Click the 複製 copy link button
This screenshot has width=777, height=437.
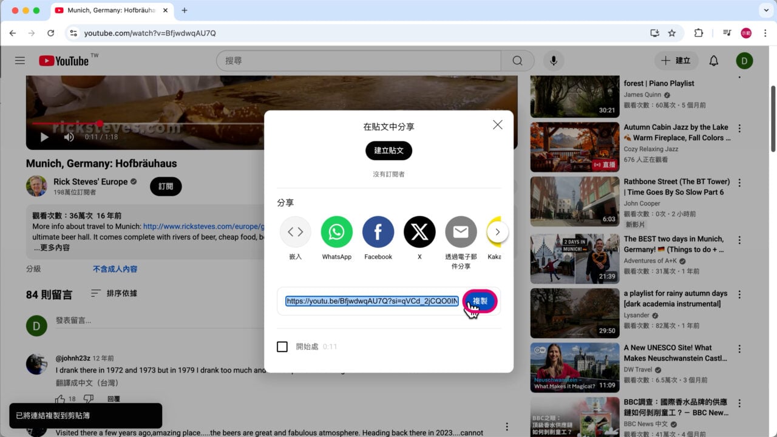pyautogui.click(x=479, y=301)
